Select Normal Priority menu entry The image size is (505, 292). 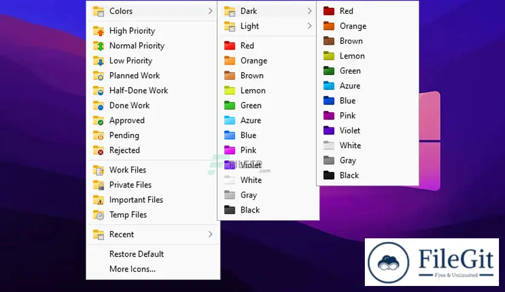tap(137, 46)
